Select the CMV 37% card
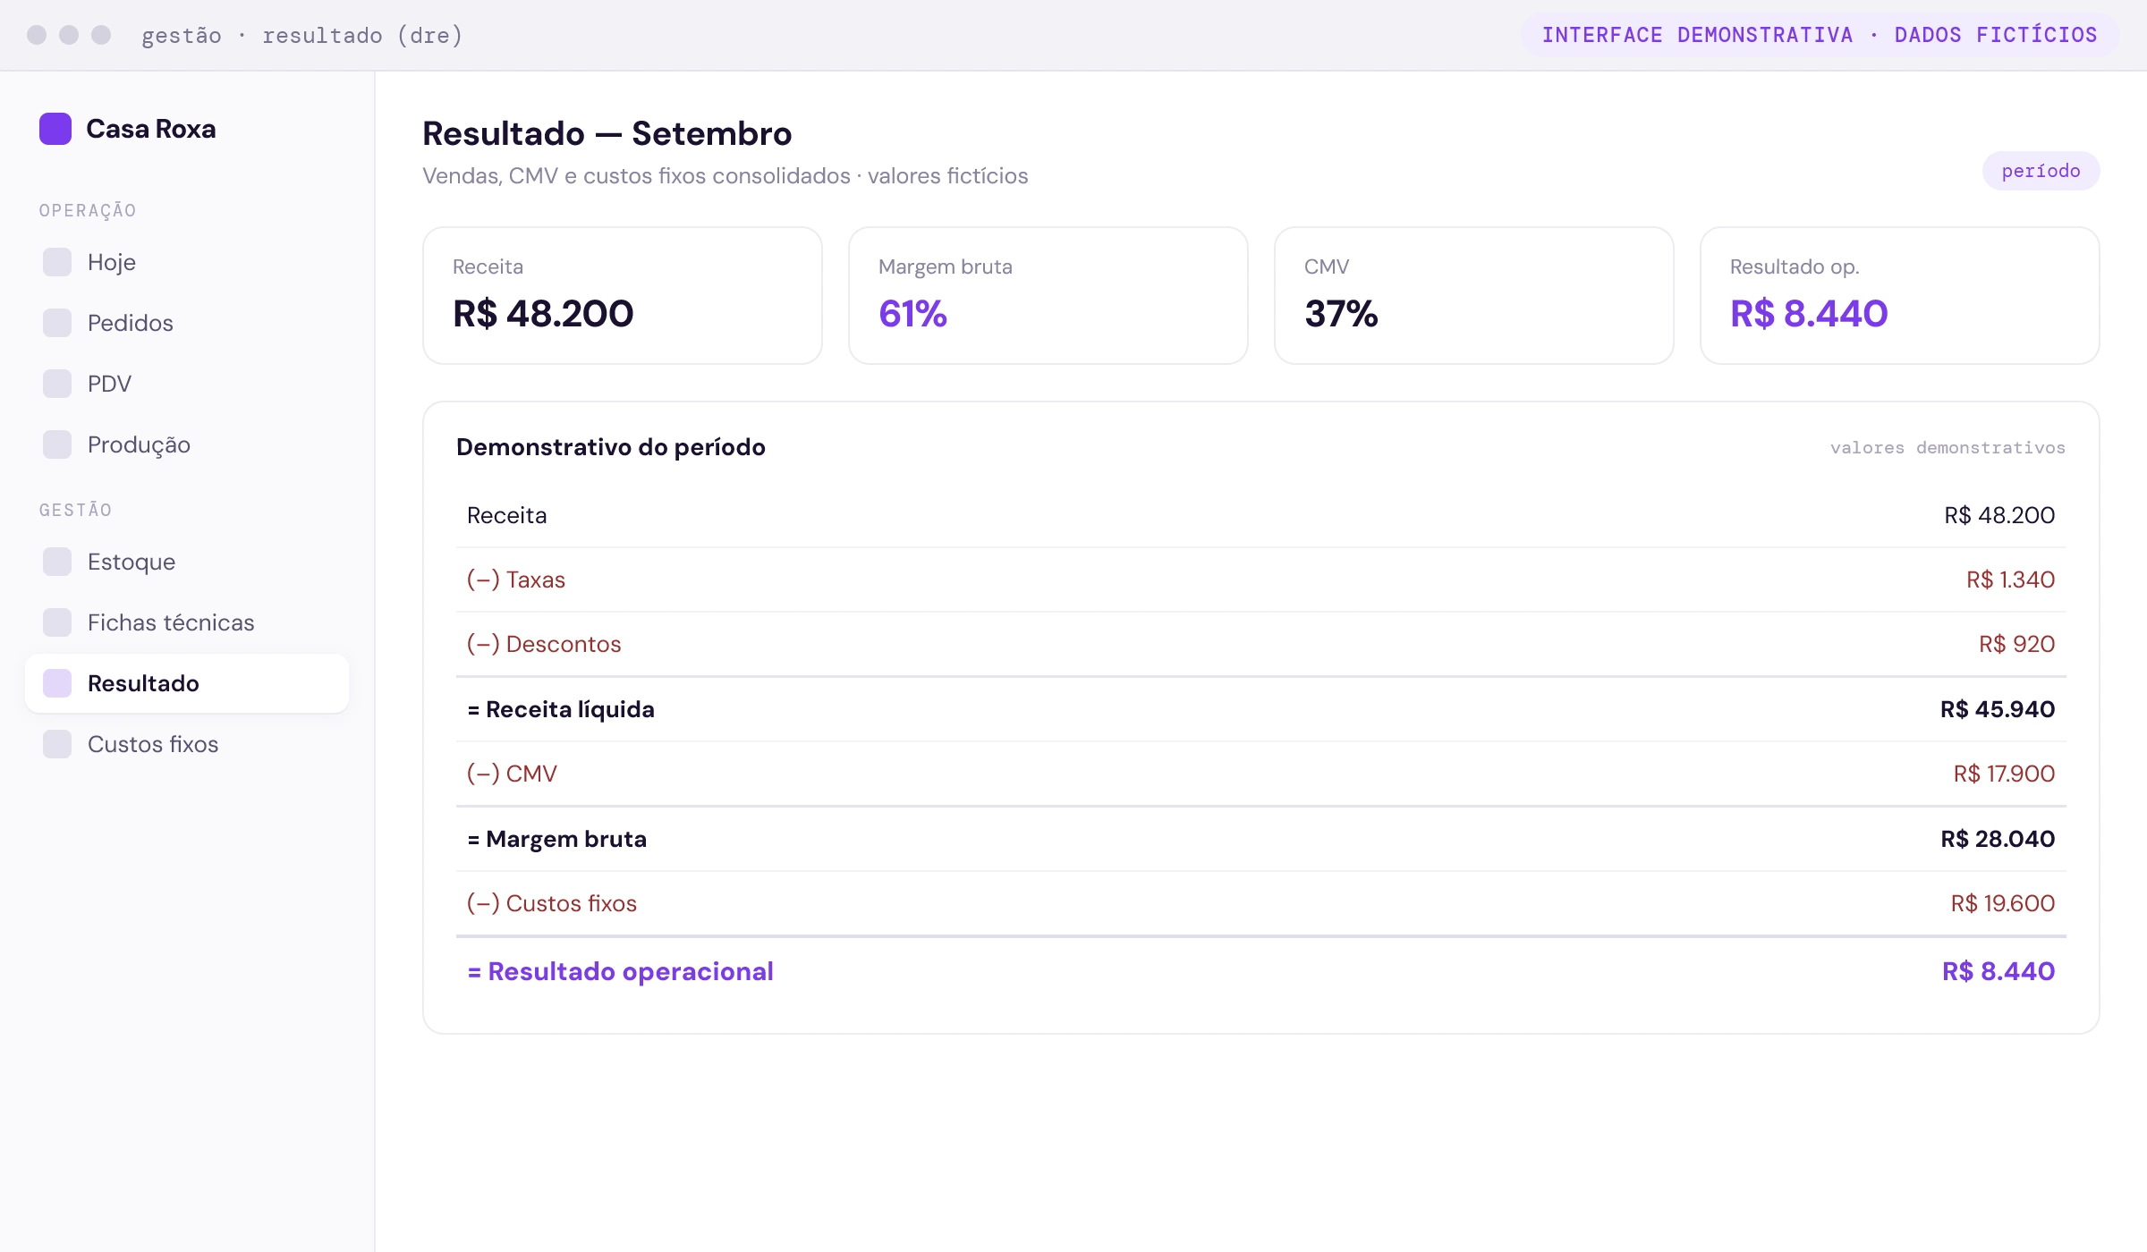 coord(1474,295)
